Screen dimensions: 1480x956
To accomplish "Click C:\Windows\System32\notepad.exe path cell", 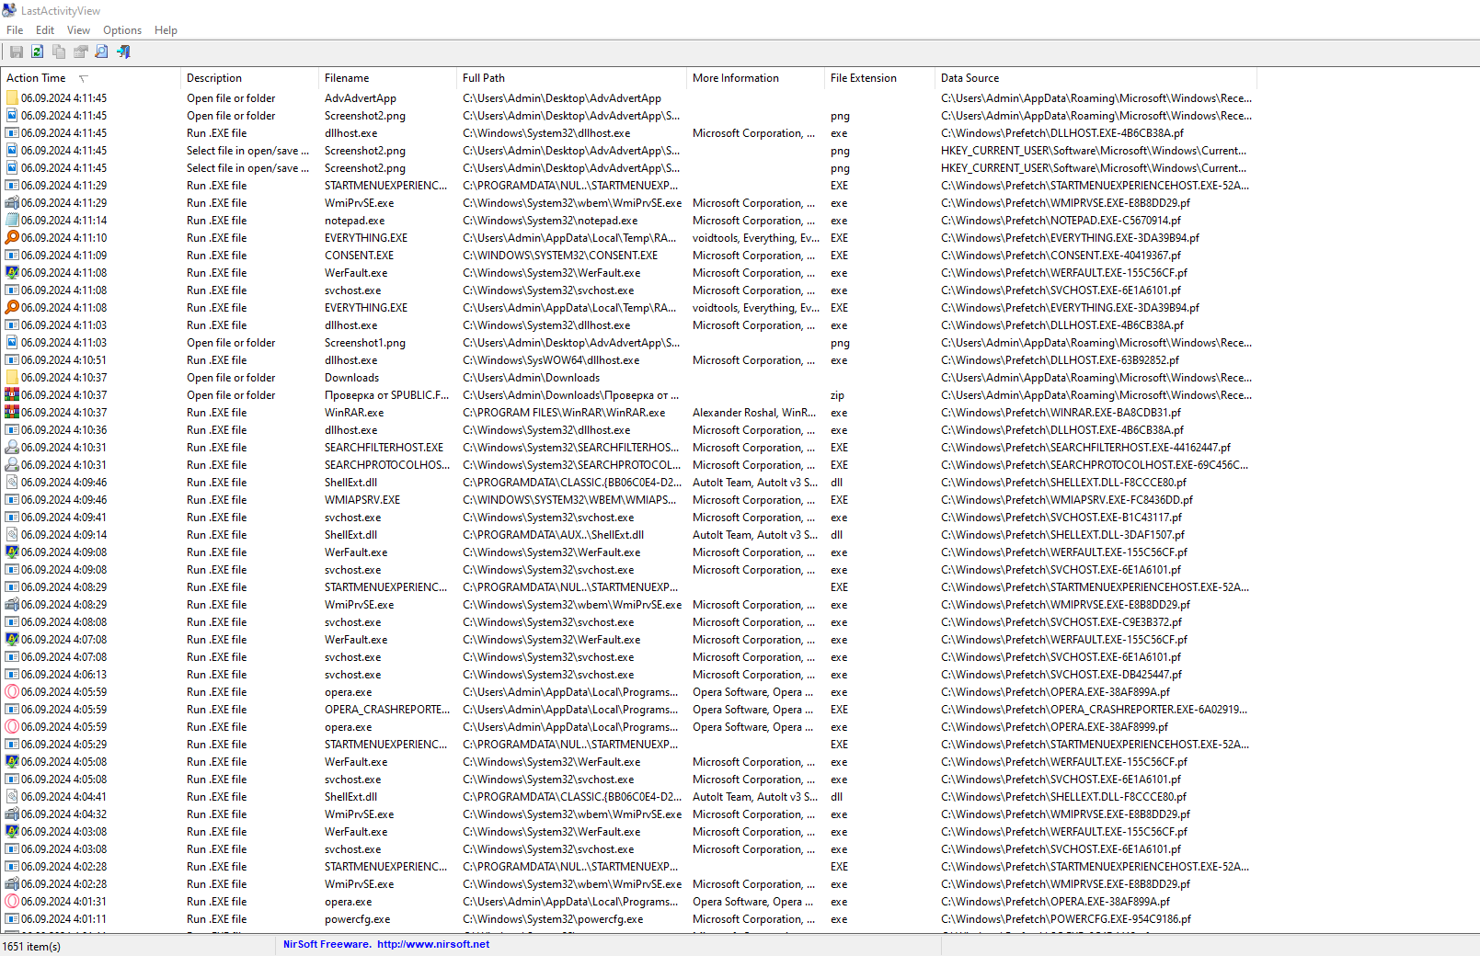I will point(550,221).
